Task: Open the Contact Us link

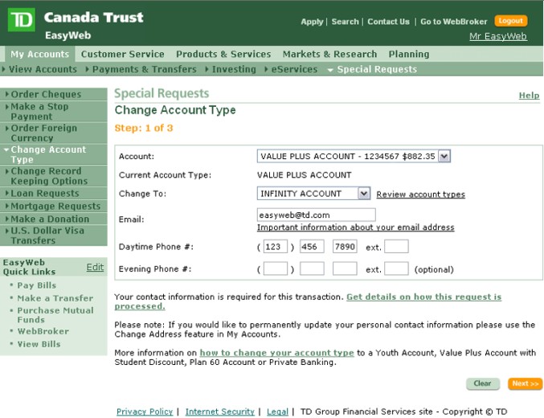Action: tap(388, 22)
